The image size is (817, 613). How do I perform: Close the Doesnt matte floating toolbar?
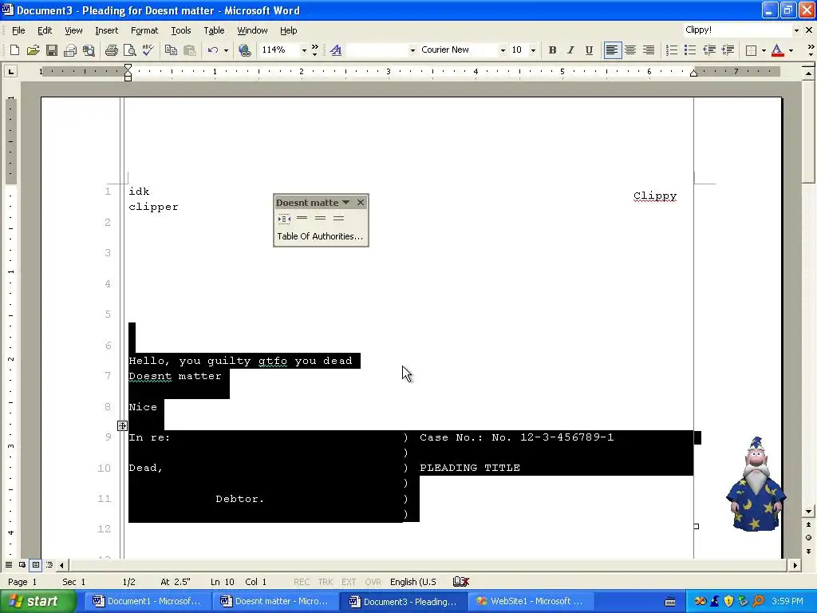(x=361, y=202)
